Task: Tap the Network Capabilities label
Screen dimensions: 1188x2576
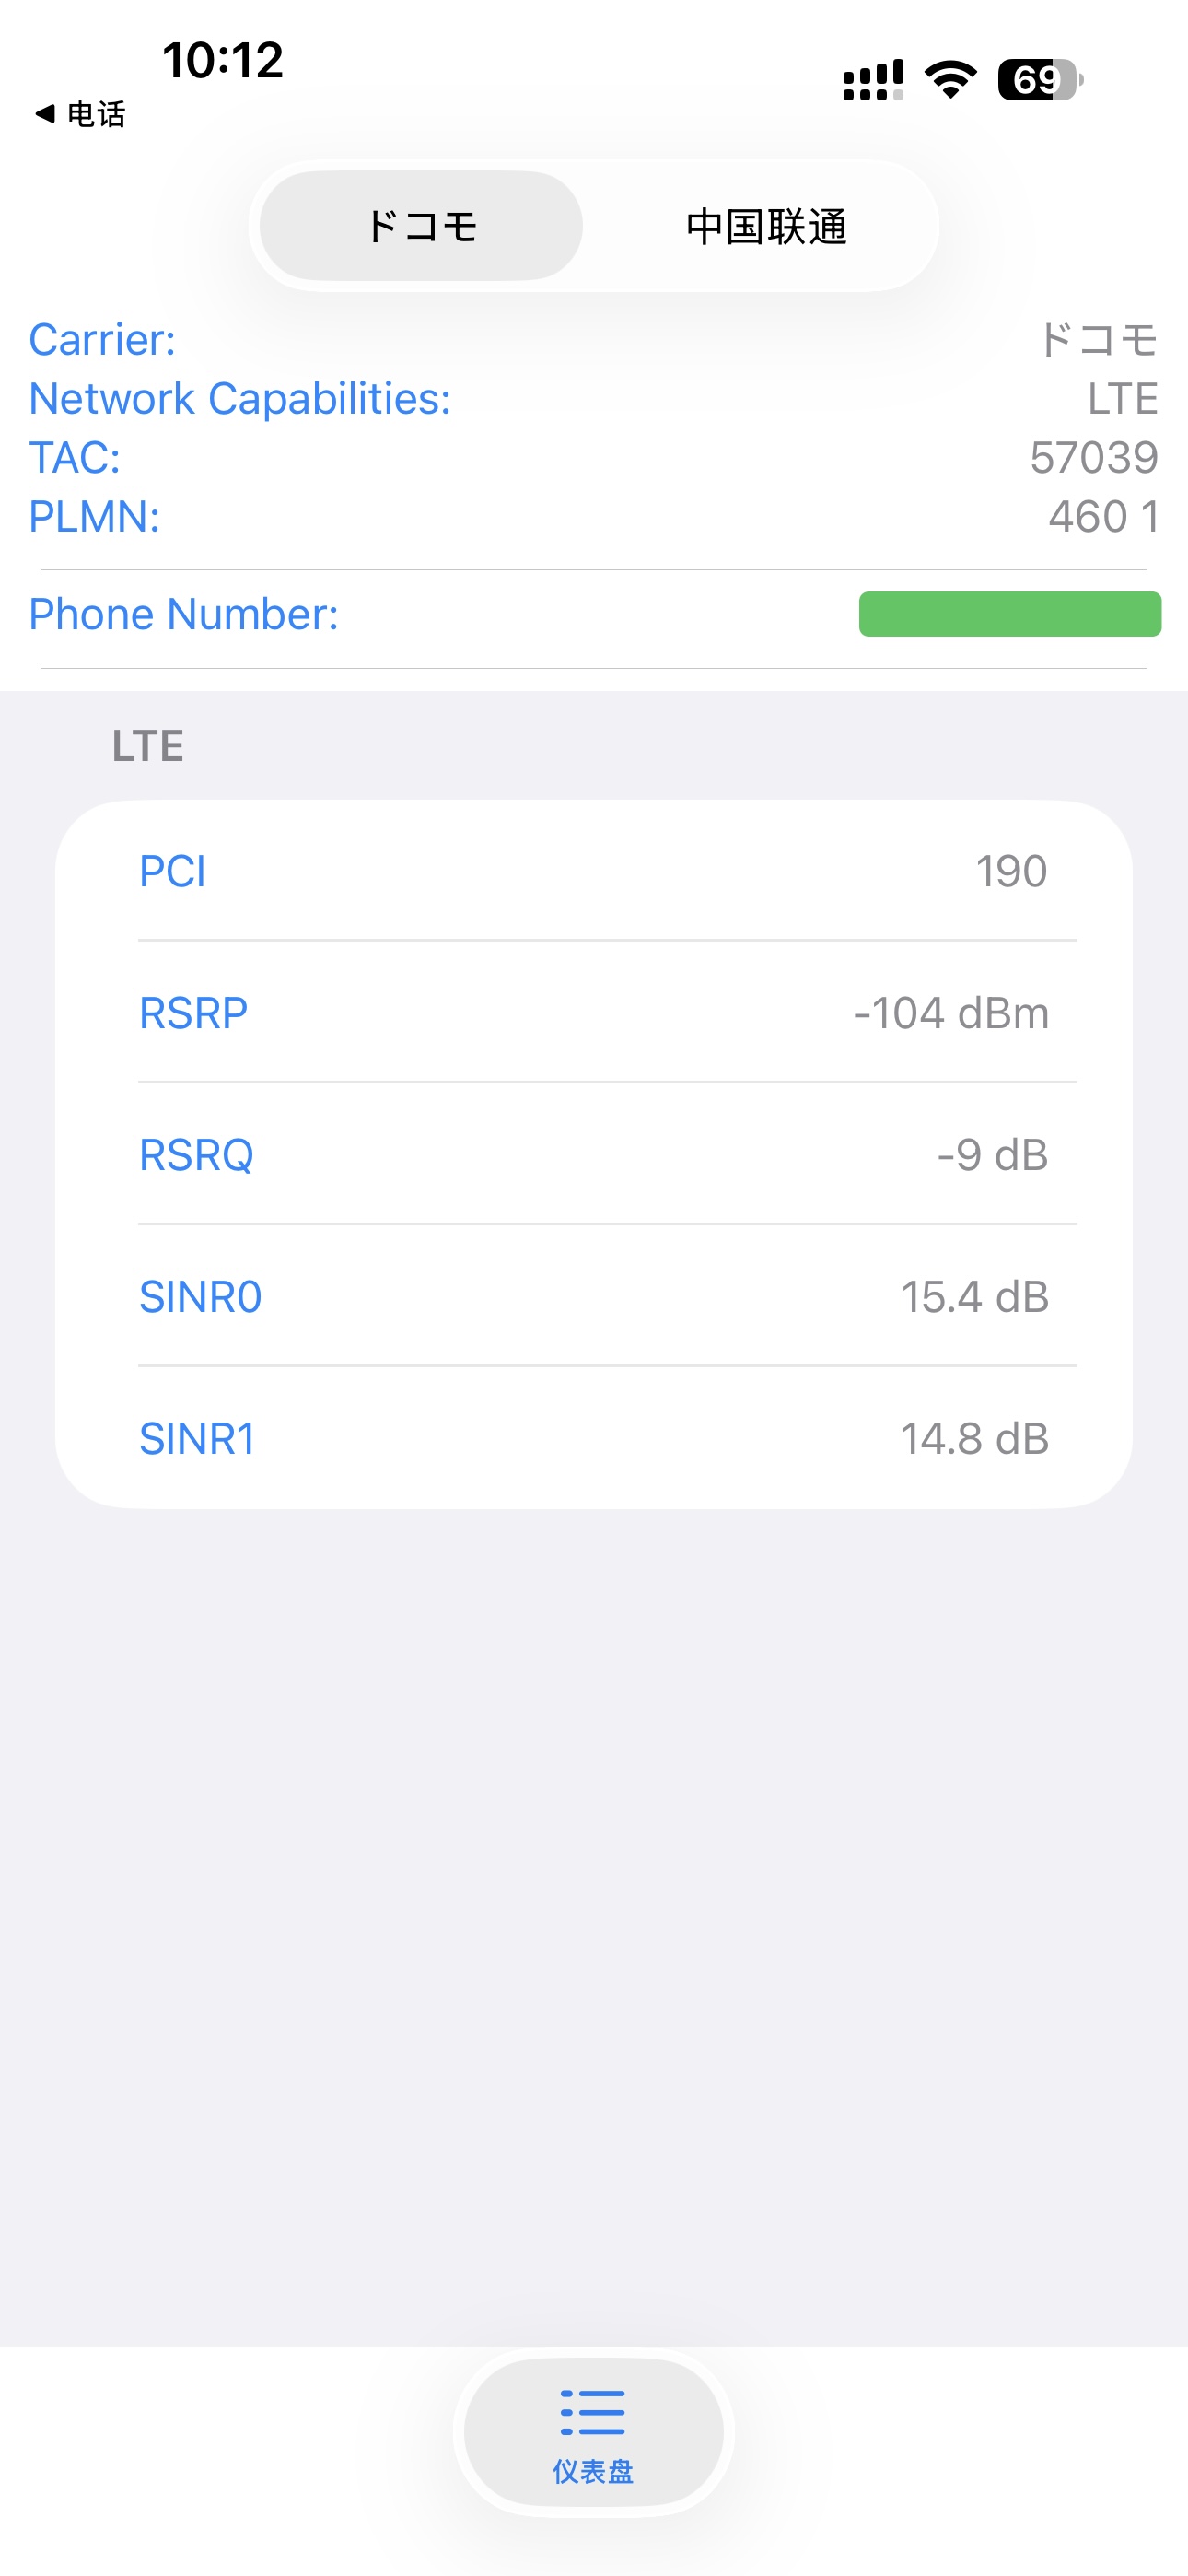Action: pyautogui.click(x=240, y=399)
